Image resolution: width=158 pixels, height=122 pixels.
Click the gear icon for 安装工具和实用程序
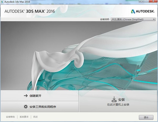pos(26,106)
